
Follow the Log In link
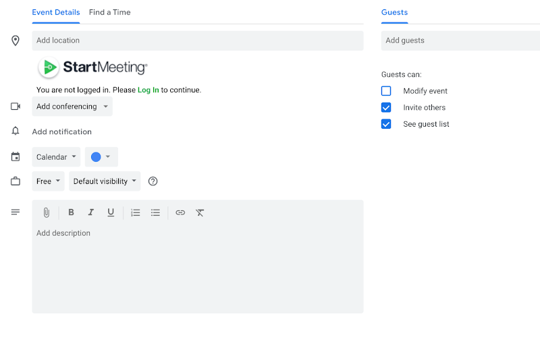(x=148, y=90)
